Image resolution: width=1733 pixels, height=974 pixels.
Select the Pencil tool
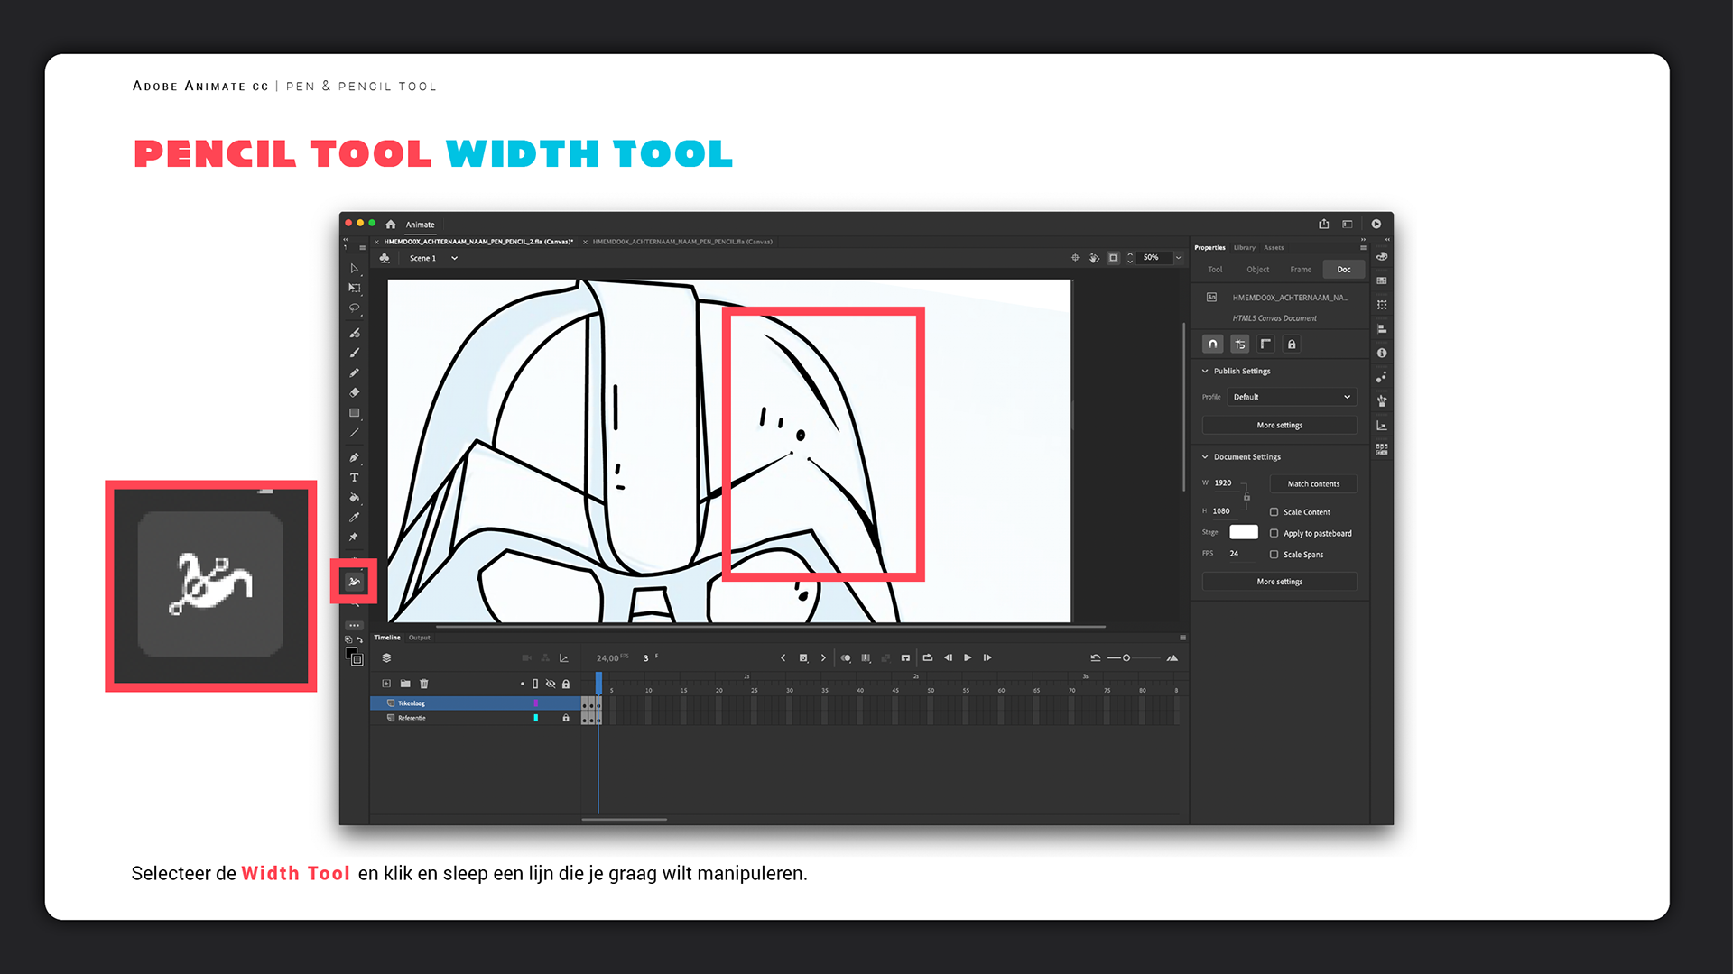tap(354, 372)
